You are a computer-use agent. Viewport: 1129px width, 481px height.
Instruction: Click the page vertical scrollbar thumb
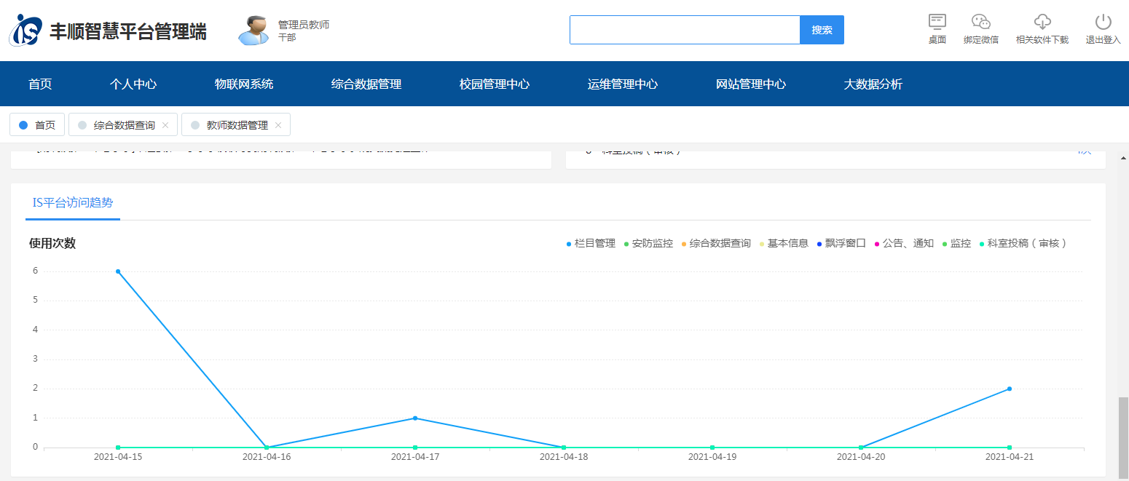click(1123, 437)
